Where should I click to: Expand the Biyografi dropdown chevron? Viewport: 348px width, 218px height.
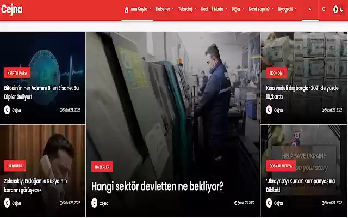click(295, 9)
